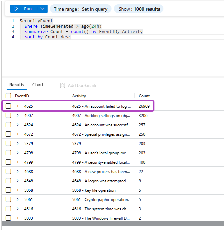Click the 'where TimeGenerated' query line

click(61, 26)
